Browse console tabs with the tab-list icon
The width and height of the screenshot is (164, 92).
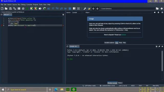[x=67, y=47]
